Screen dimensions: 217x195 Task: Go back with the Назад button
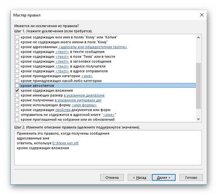pos(140,178)
